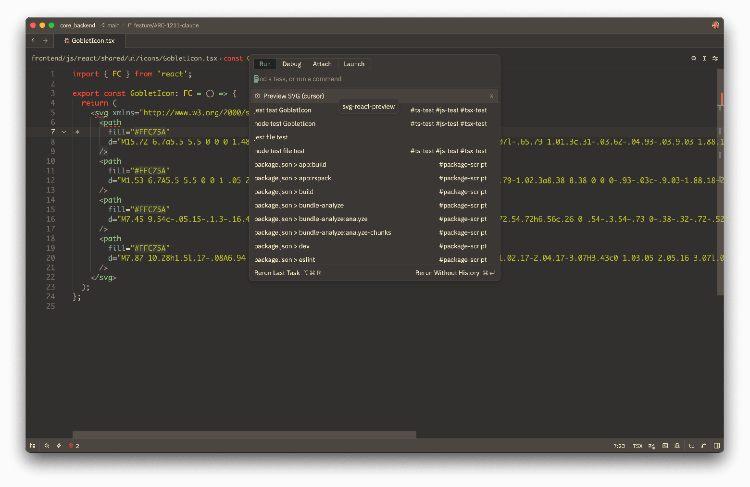Switch to the Launch tab
Image resolution: width=750 pixels, height=487 pixels.
tap(354, 64)
